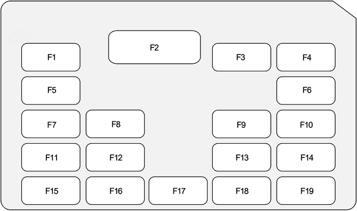The image size is (357, 211).
Task: Click the F5 fuse slot
Action: (51, 90)
